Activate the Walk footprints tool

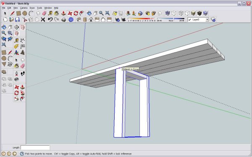click(23, 74)
